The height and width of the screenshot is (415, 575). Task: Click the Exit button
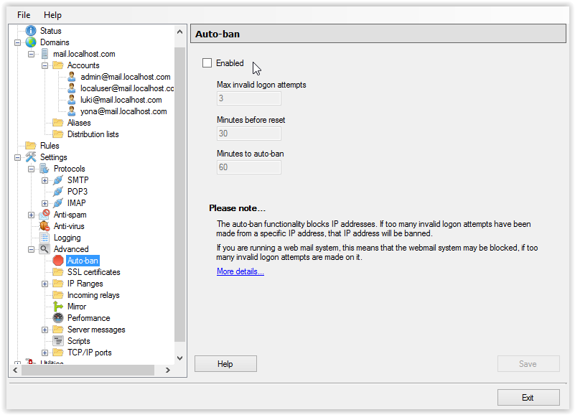528,397
